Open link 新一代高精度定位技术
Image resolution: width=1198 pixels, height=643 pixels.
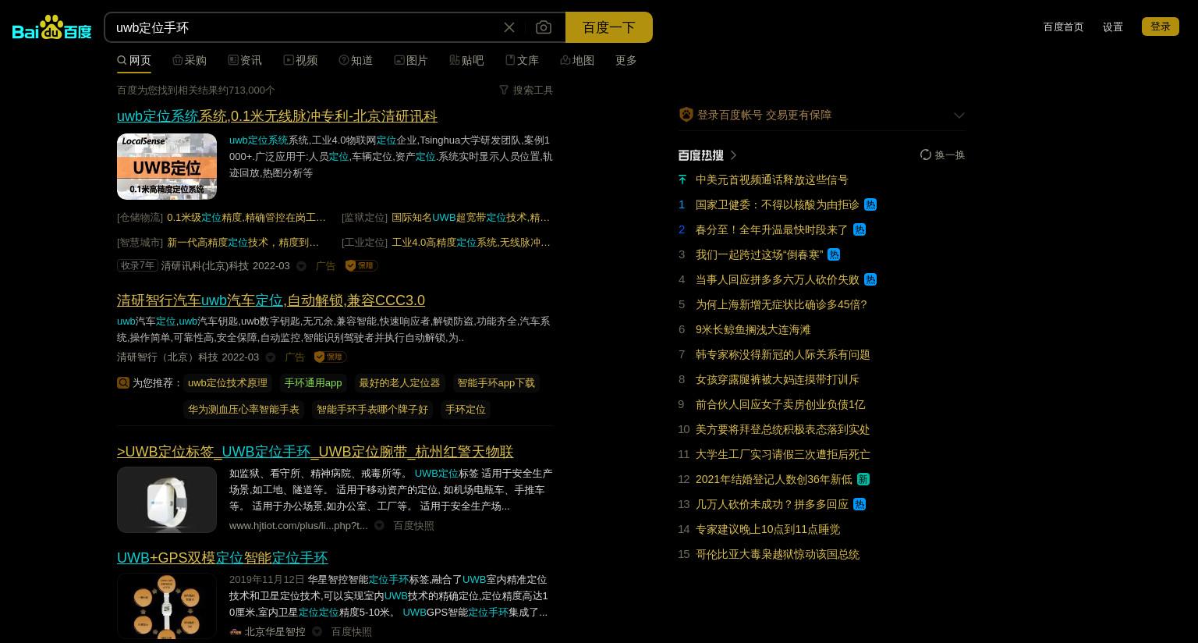243,243
